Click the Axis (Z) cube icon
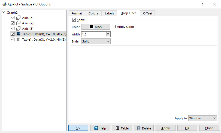221x133 pixels. [19, 29]
